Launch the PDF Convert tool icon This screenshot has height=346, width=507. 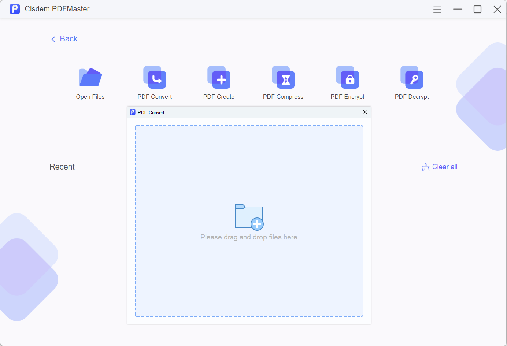click(x=155, y=77)
